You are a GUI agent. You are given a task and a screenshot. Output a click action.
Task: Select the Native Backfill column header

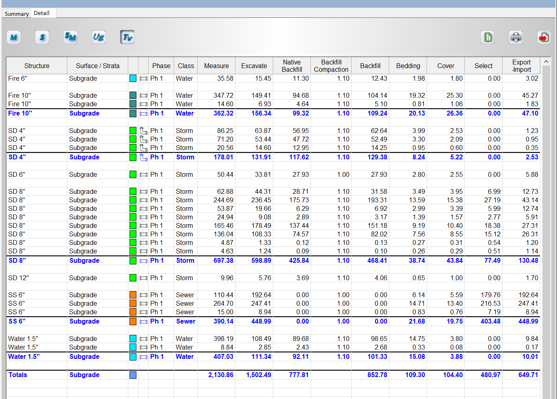click(292, 66)
